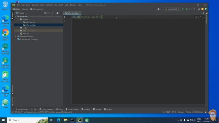Click the lock icon in the status bar
The image size is (219, 123).
click(206, 112)
